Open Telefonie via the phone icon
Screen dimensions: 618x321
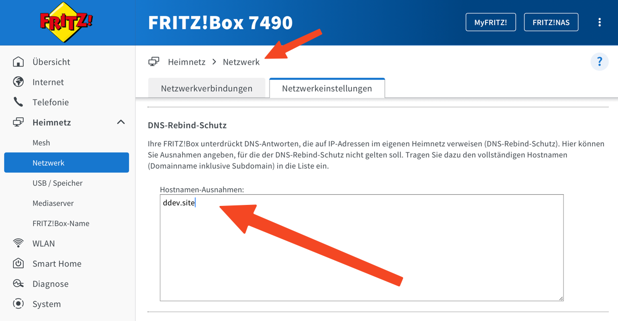point(18,102)
